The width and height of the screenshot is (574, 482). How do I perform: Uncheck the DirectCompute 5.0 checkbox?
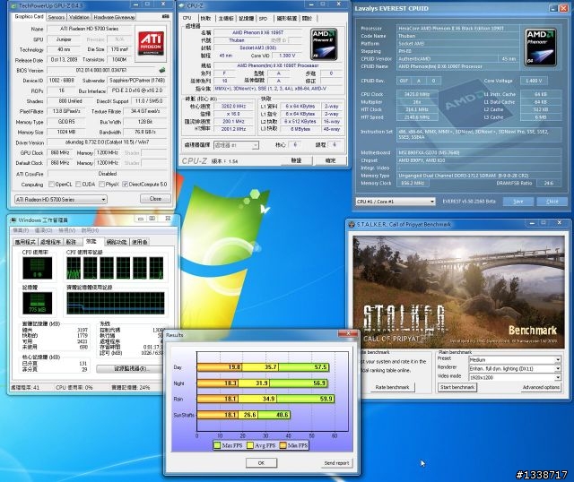point(126,184)
